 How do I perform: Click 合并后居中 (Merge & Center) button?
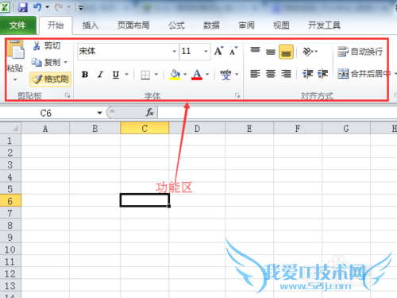(x=364, y=74)
